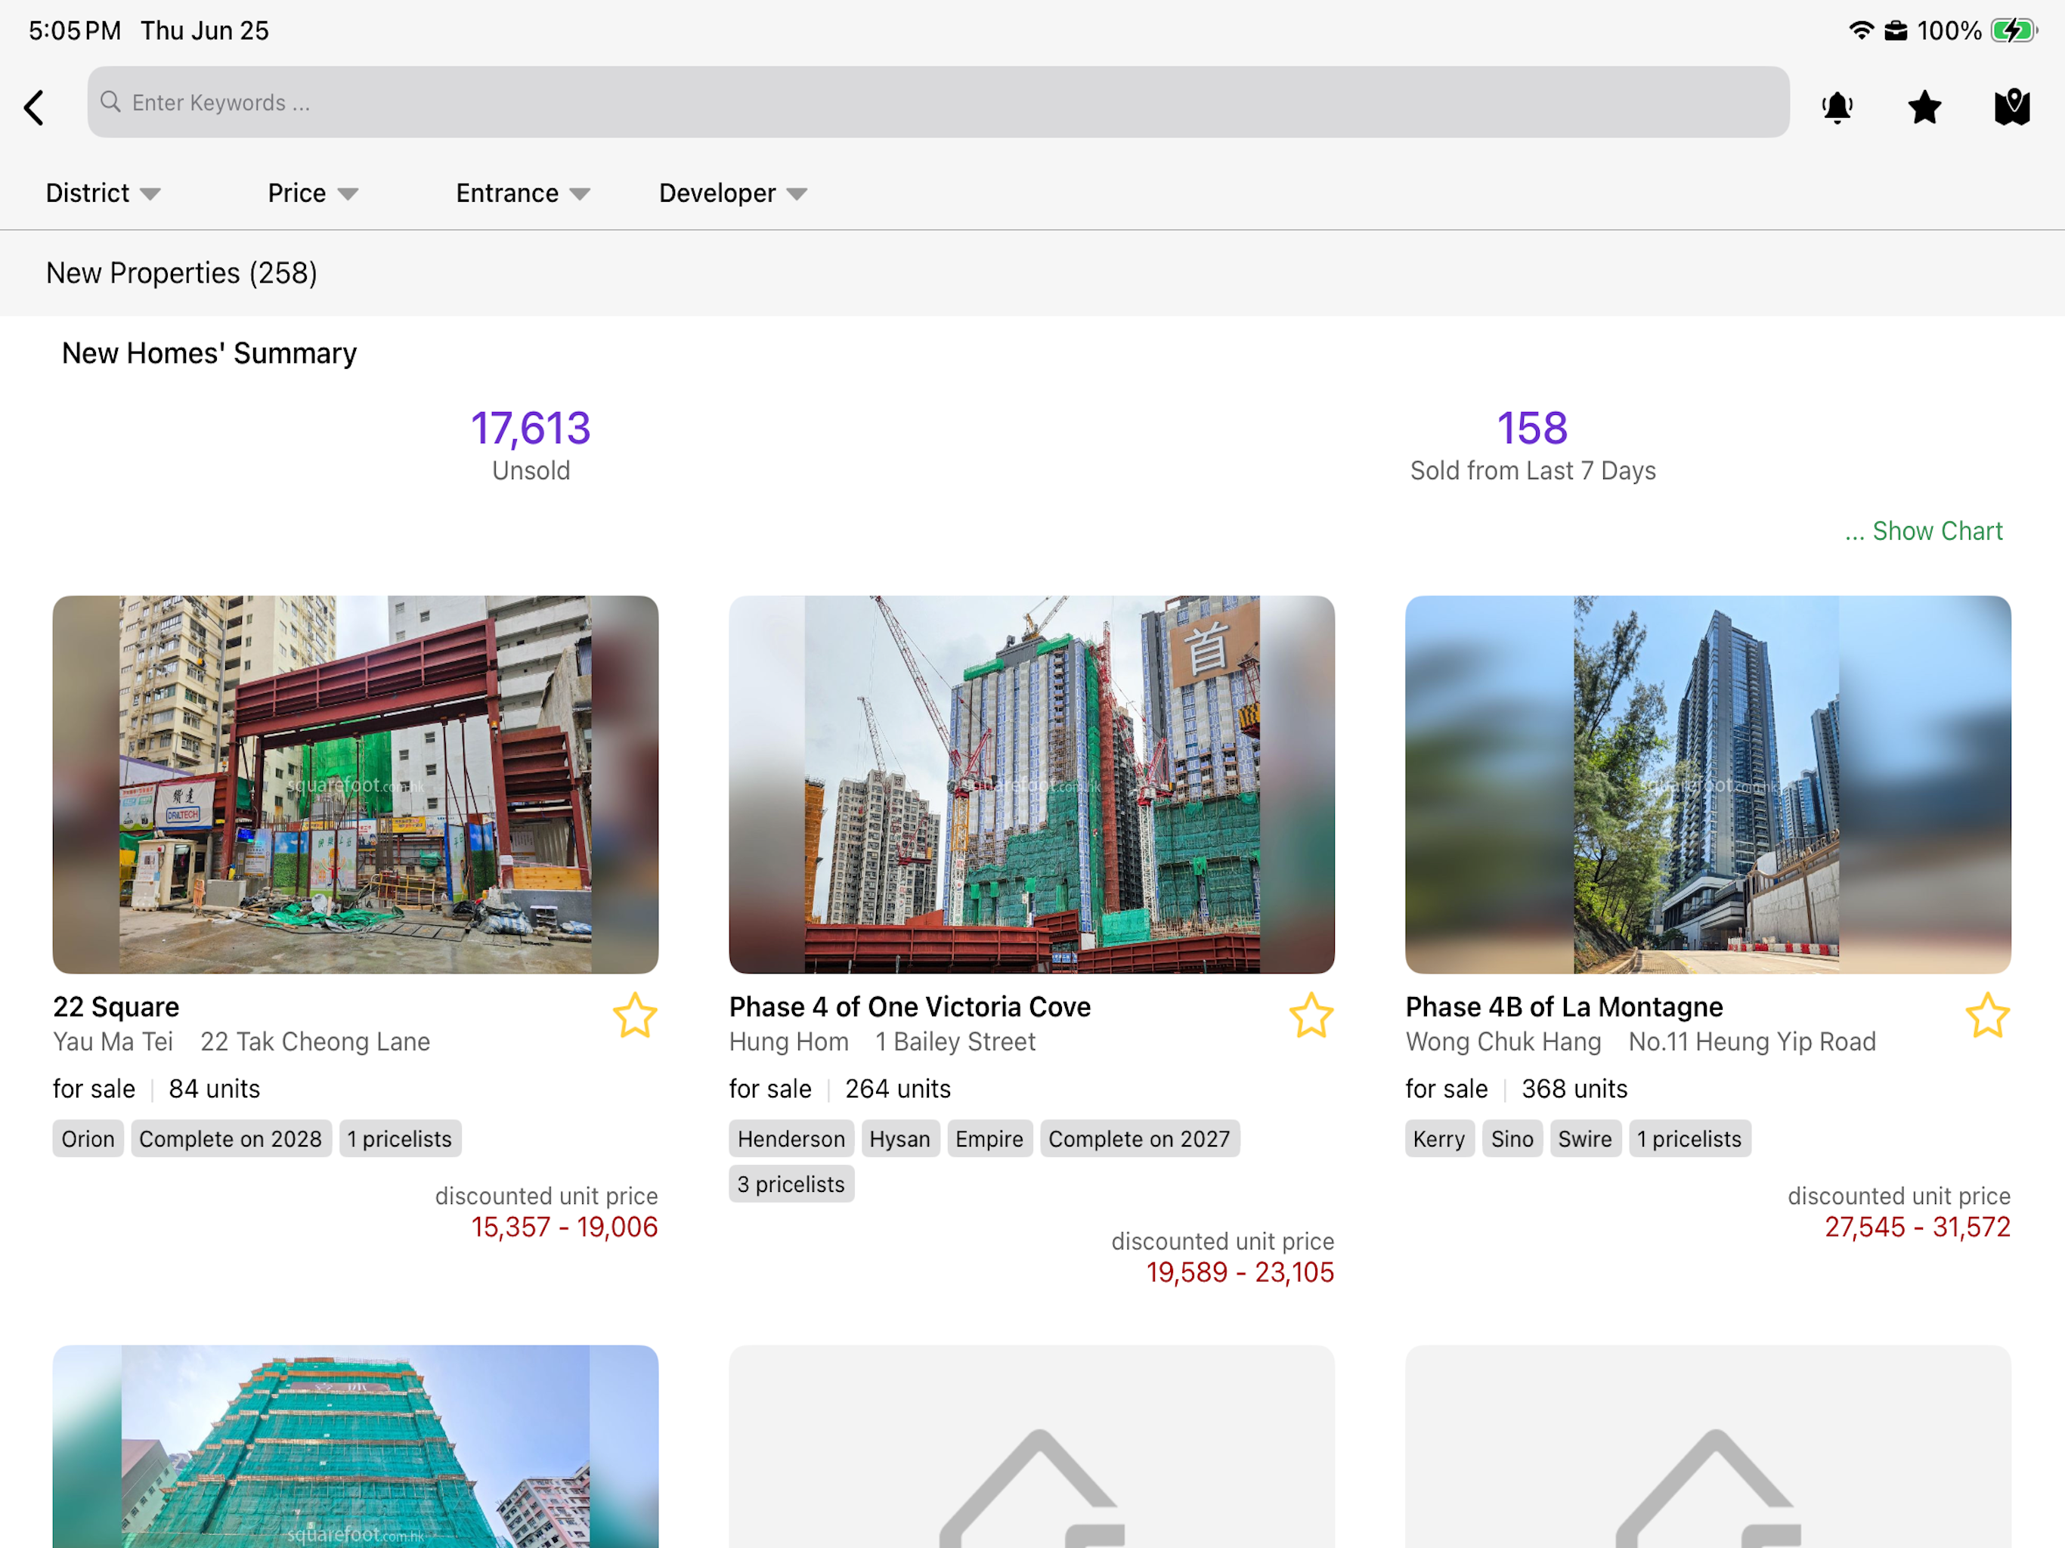
Task: Select the Hysan developer tag
Action: pos(900,1138)
